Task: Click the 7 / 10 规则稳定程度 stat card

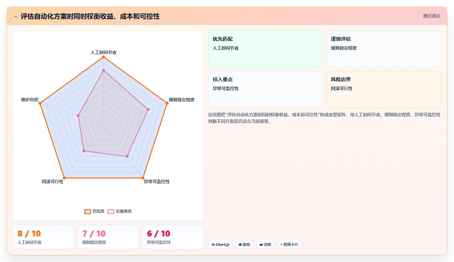Action: pos(108,237)
